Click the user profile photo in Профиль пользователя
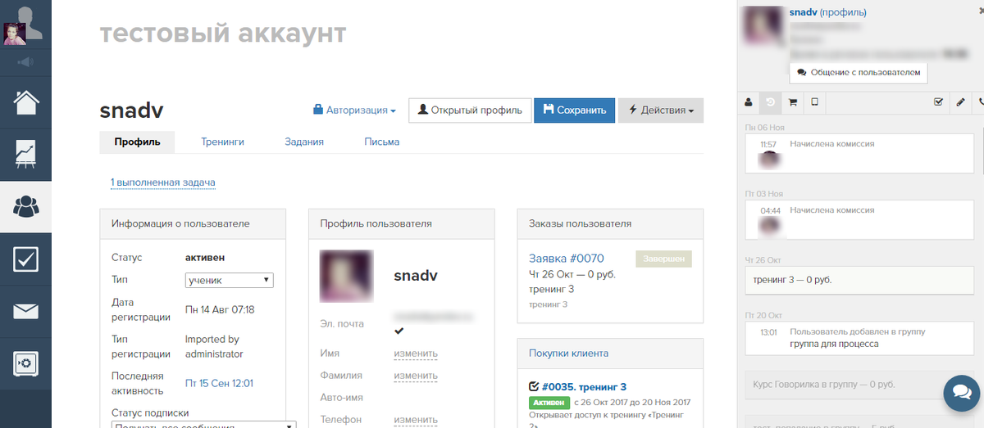 point(347,277)
